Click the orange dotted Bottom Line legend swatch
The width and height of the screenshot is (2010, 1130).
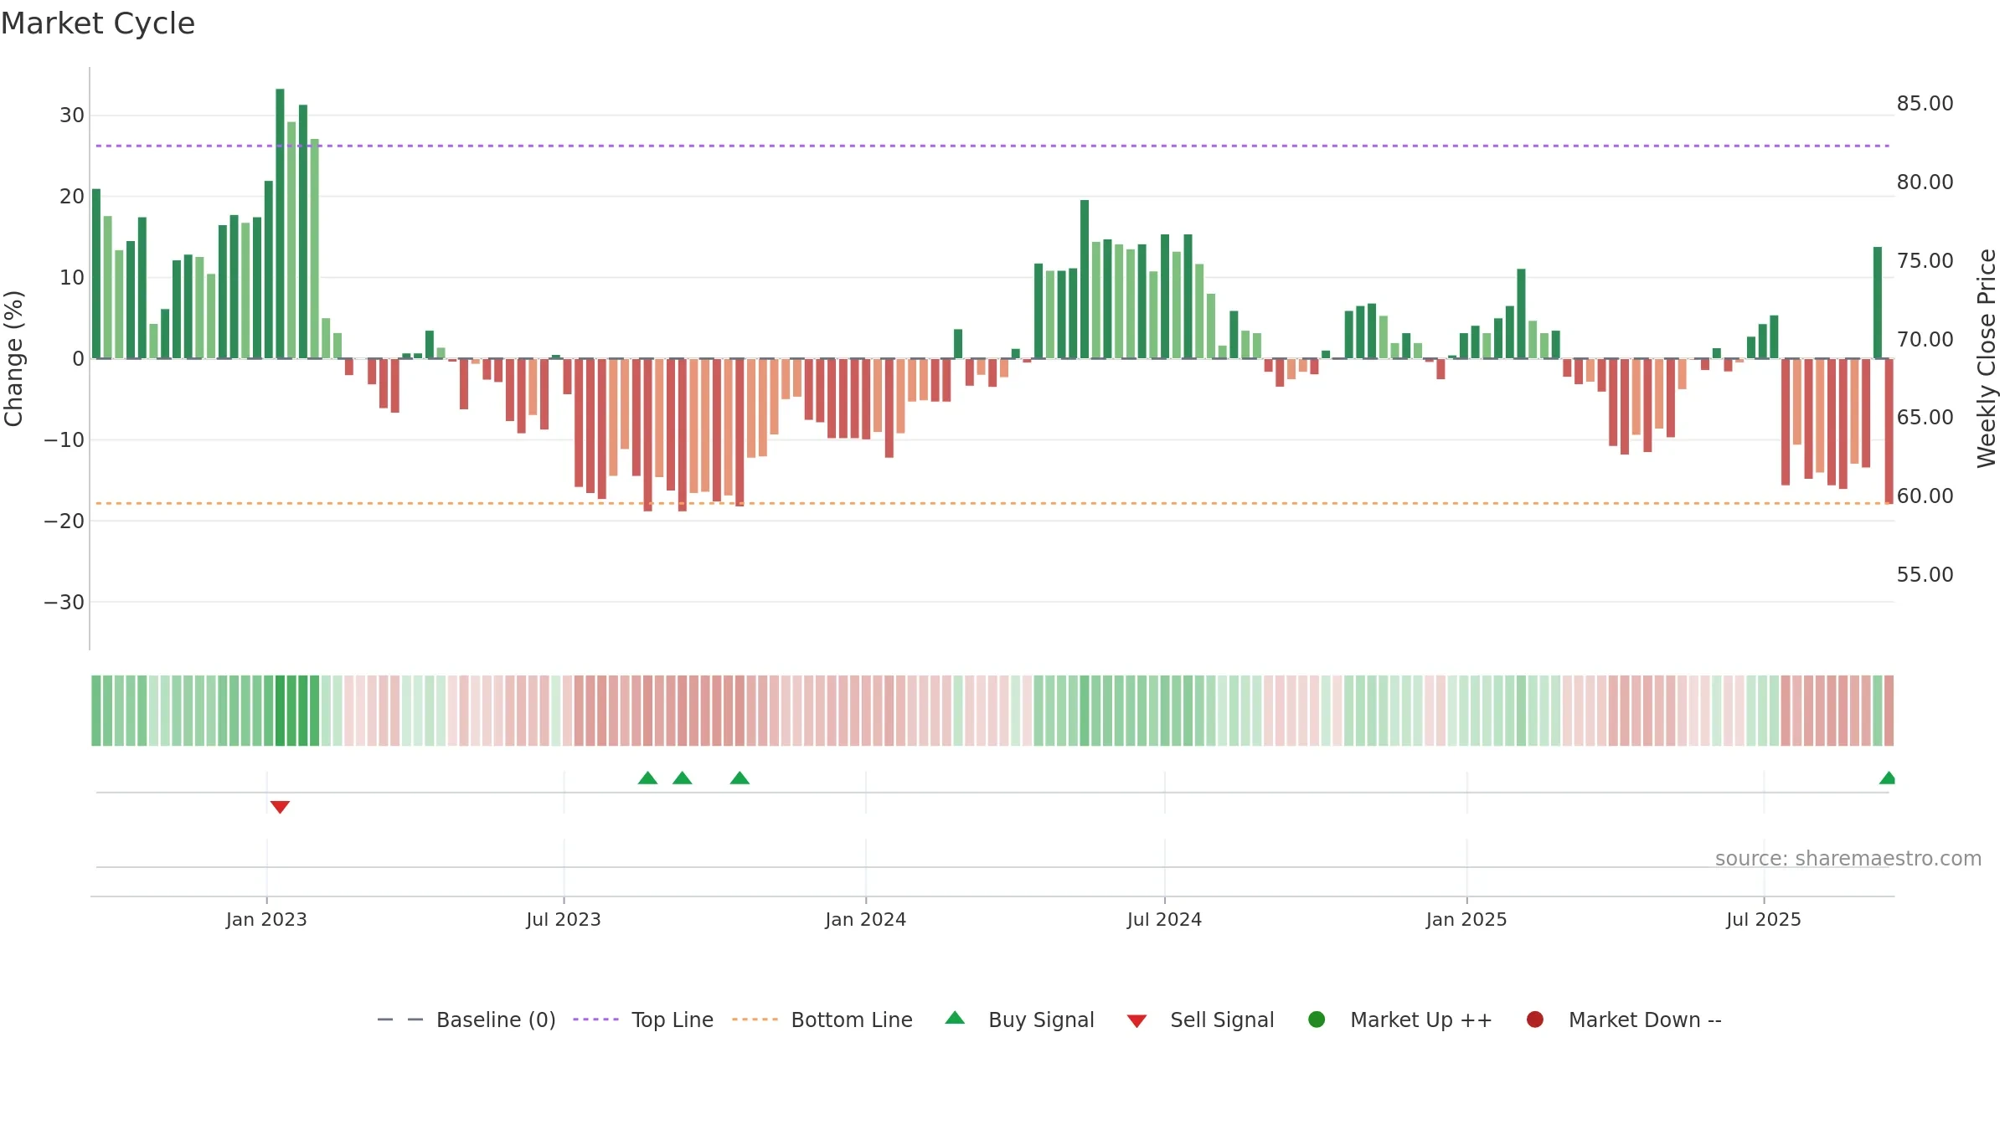tap(755, 1020)
